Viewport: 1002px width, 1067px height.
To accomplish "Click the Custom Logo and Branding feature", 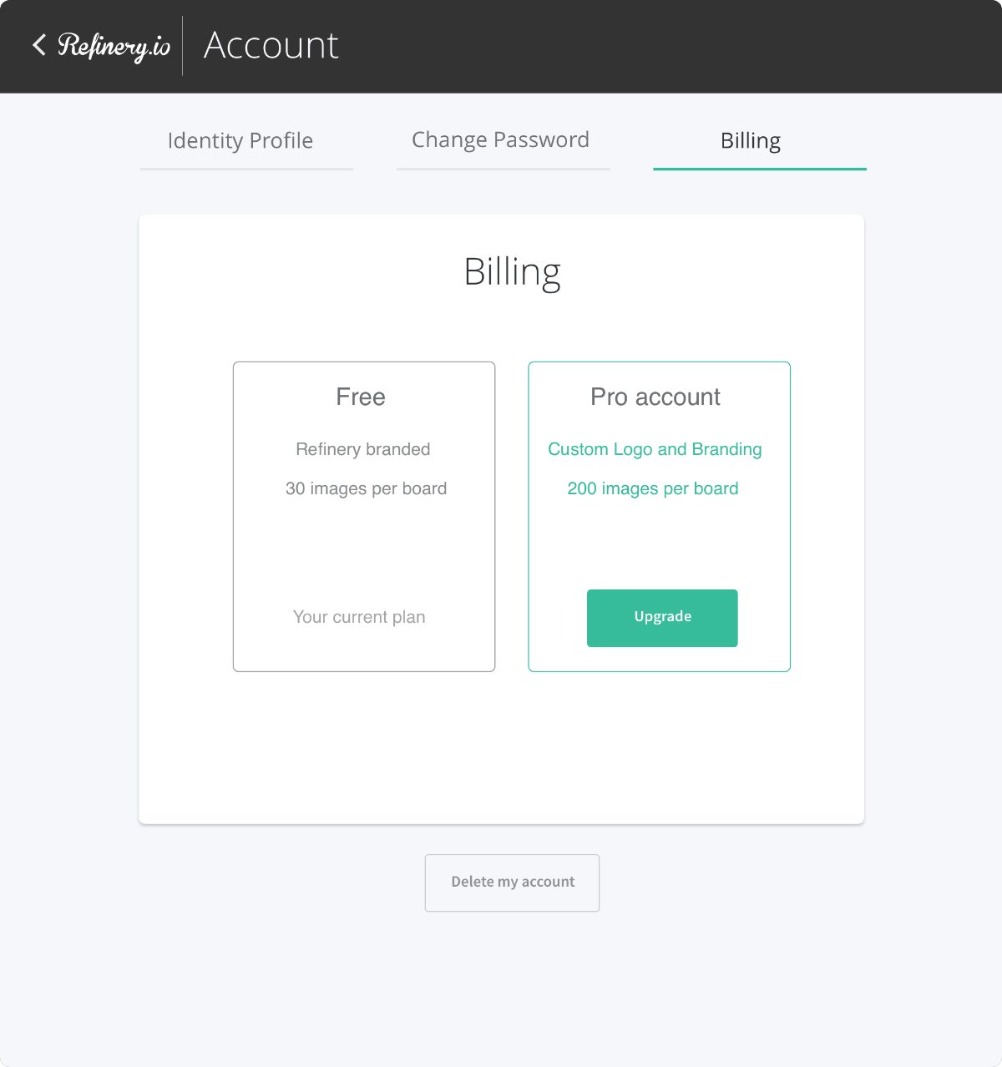I will [655, 449].
